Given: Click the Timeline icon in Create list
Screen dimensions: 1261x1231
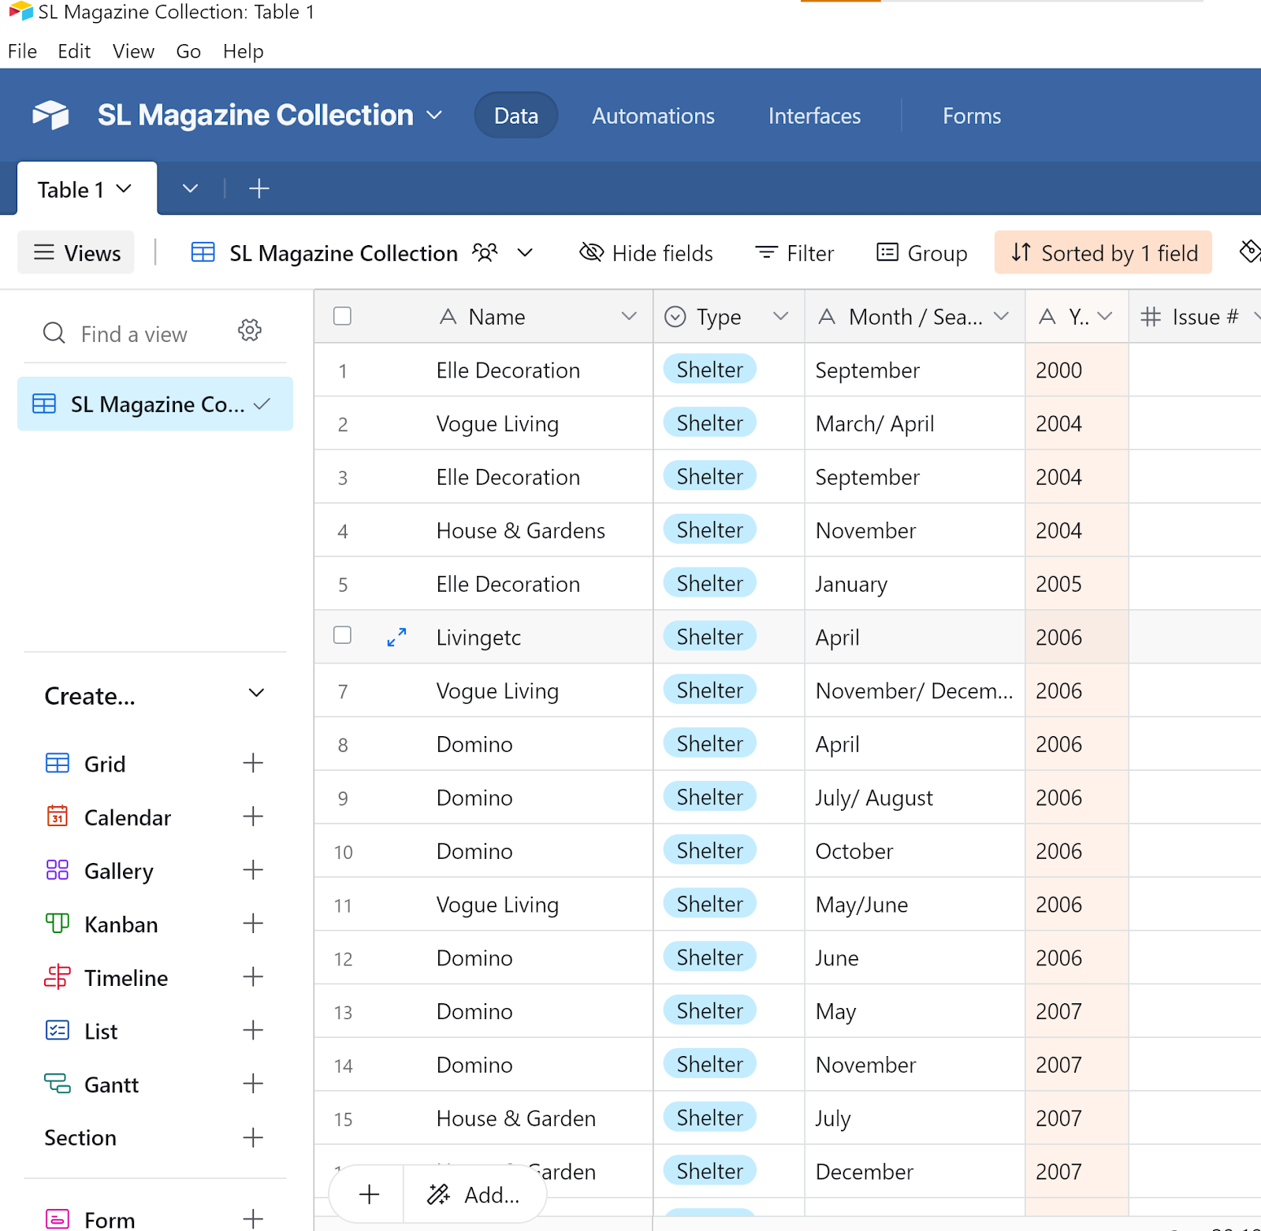Looking at the screenshot, I should click(x=58, y=977).
